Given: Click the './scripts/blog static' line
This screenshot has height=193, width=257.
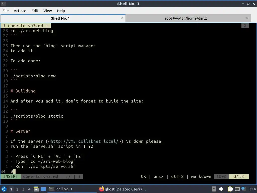Looking at the screenshot, I should coord(37,116).
